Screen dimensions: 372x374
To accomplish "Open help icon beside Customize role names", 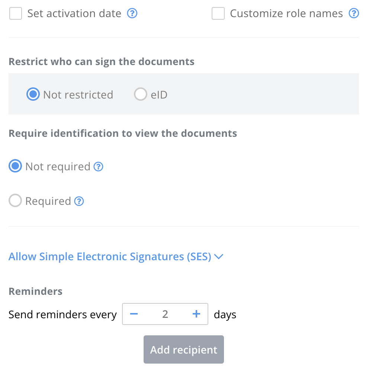I will click(x=354, y=13).
